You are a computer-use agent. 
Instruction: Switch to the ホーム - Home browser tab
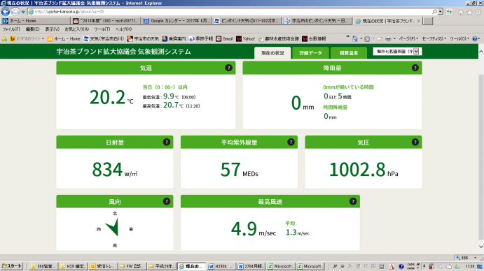(x=36, y=21)
